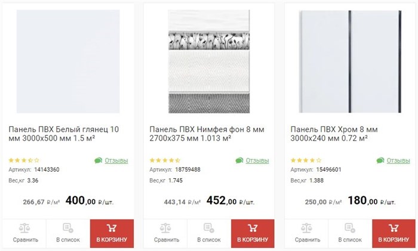Open title Панель ПВХ Белый глянец 10 мм
The image size is (418, 251).
64,134
